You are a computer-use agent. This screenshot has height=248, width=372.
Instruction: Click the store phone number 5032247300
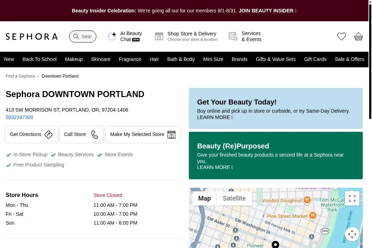coord(19,117)
